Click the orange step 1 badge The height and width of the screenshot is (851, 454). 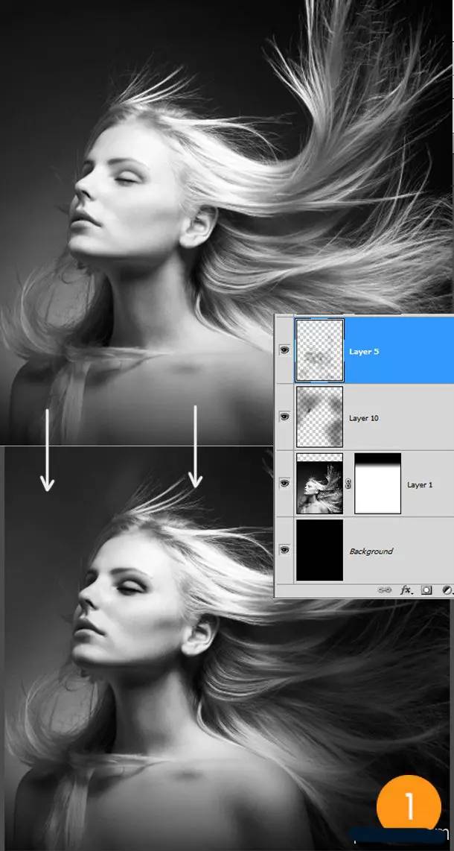409,809
